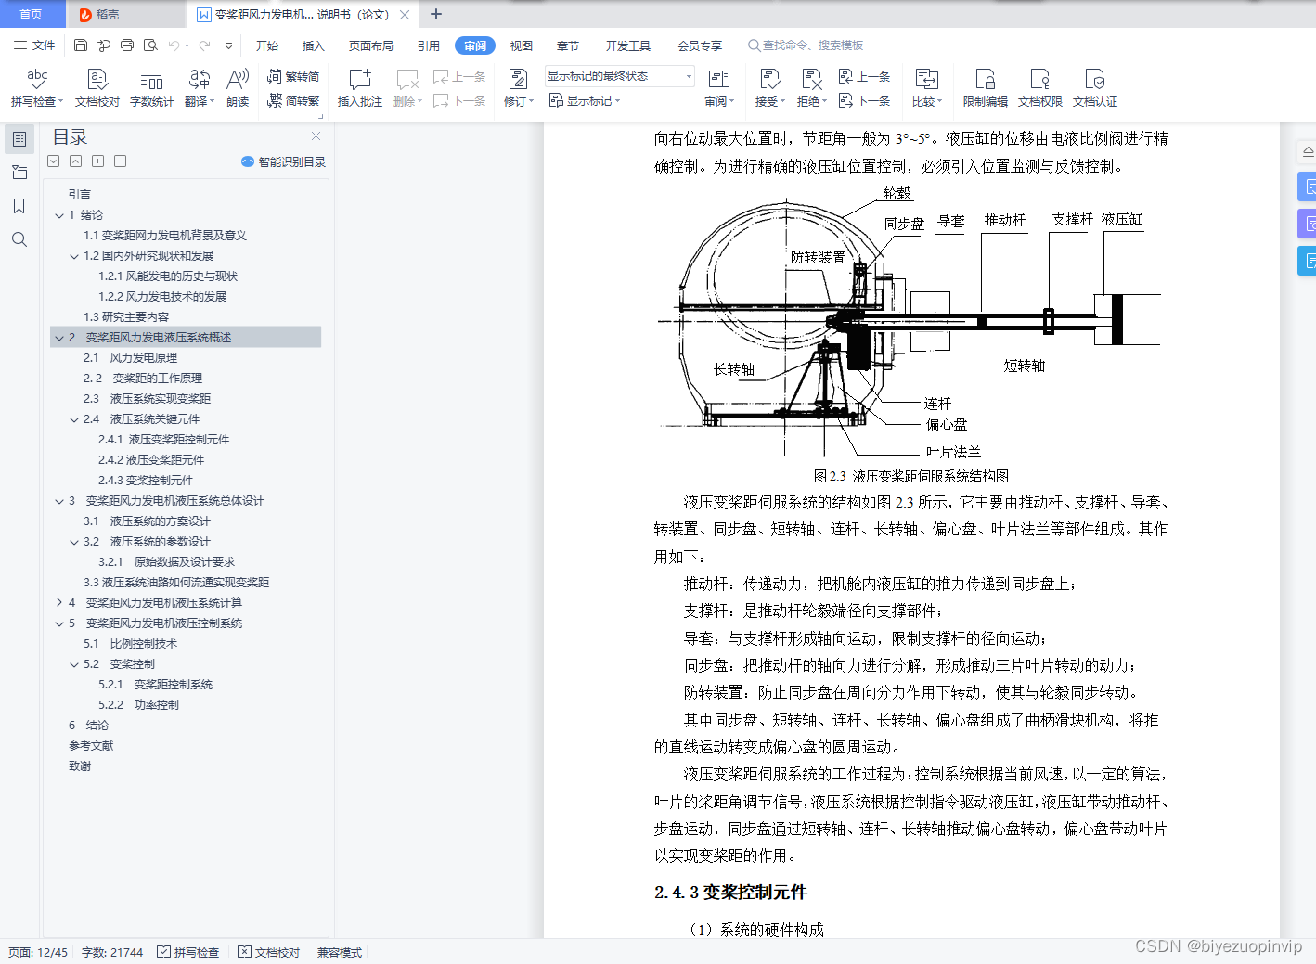This screenshot has width=1316, height=964.
Task: Click the 智能识别目录 button
Action: (282, 161)
